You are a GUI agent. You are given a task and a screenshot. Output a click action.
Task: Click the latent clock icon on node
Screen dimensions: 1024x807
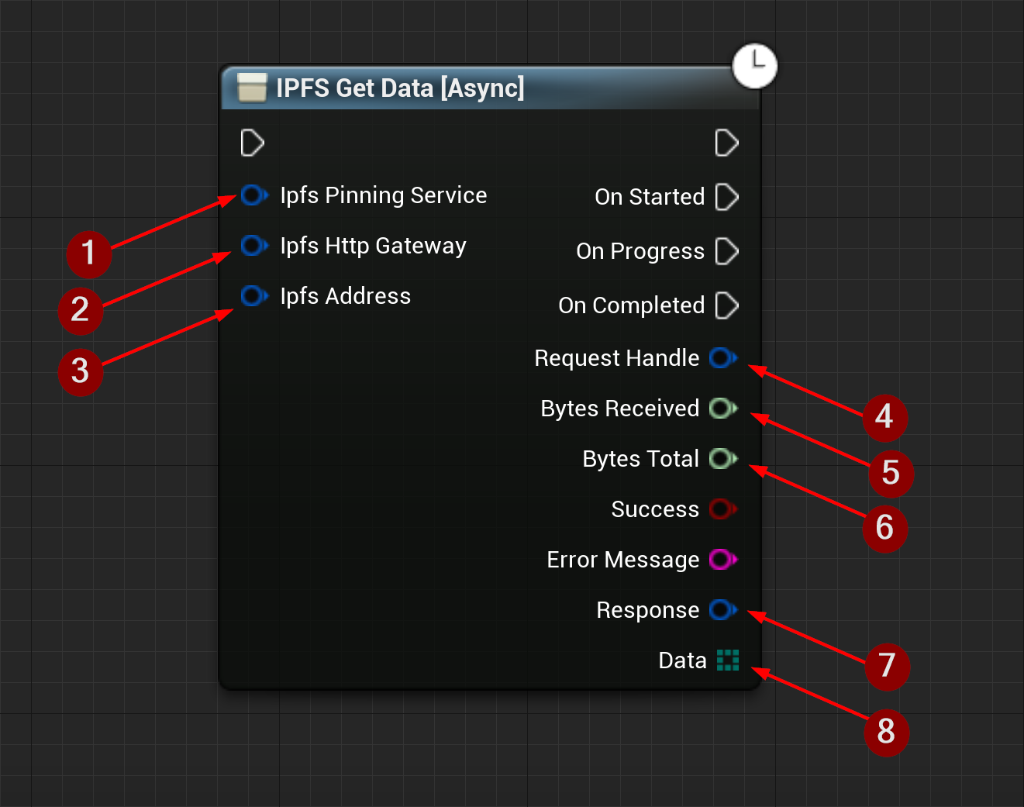click(755, 66)
